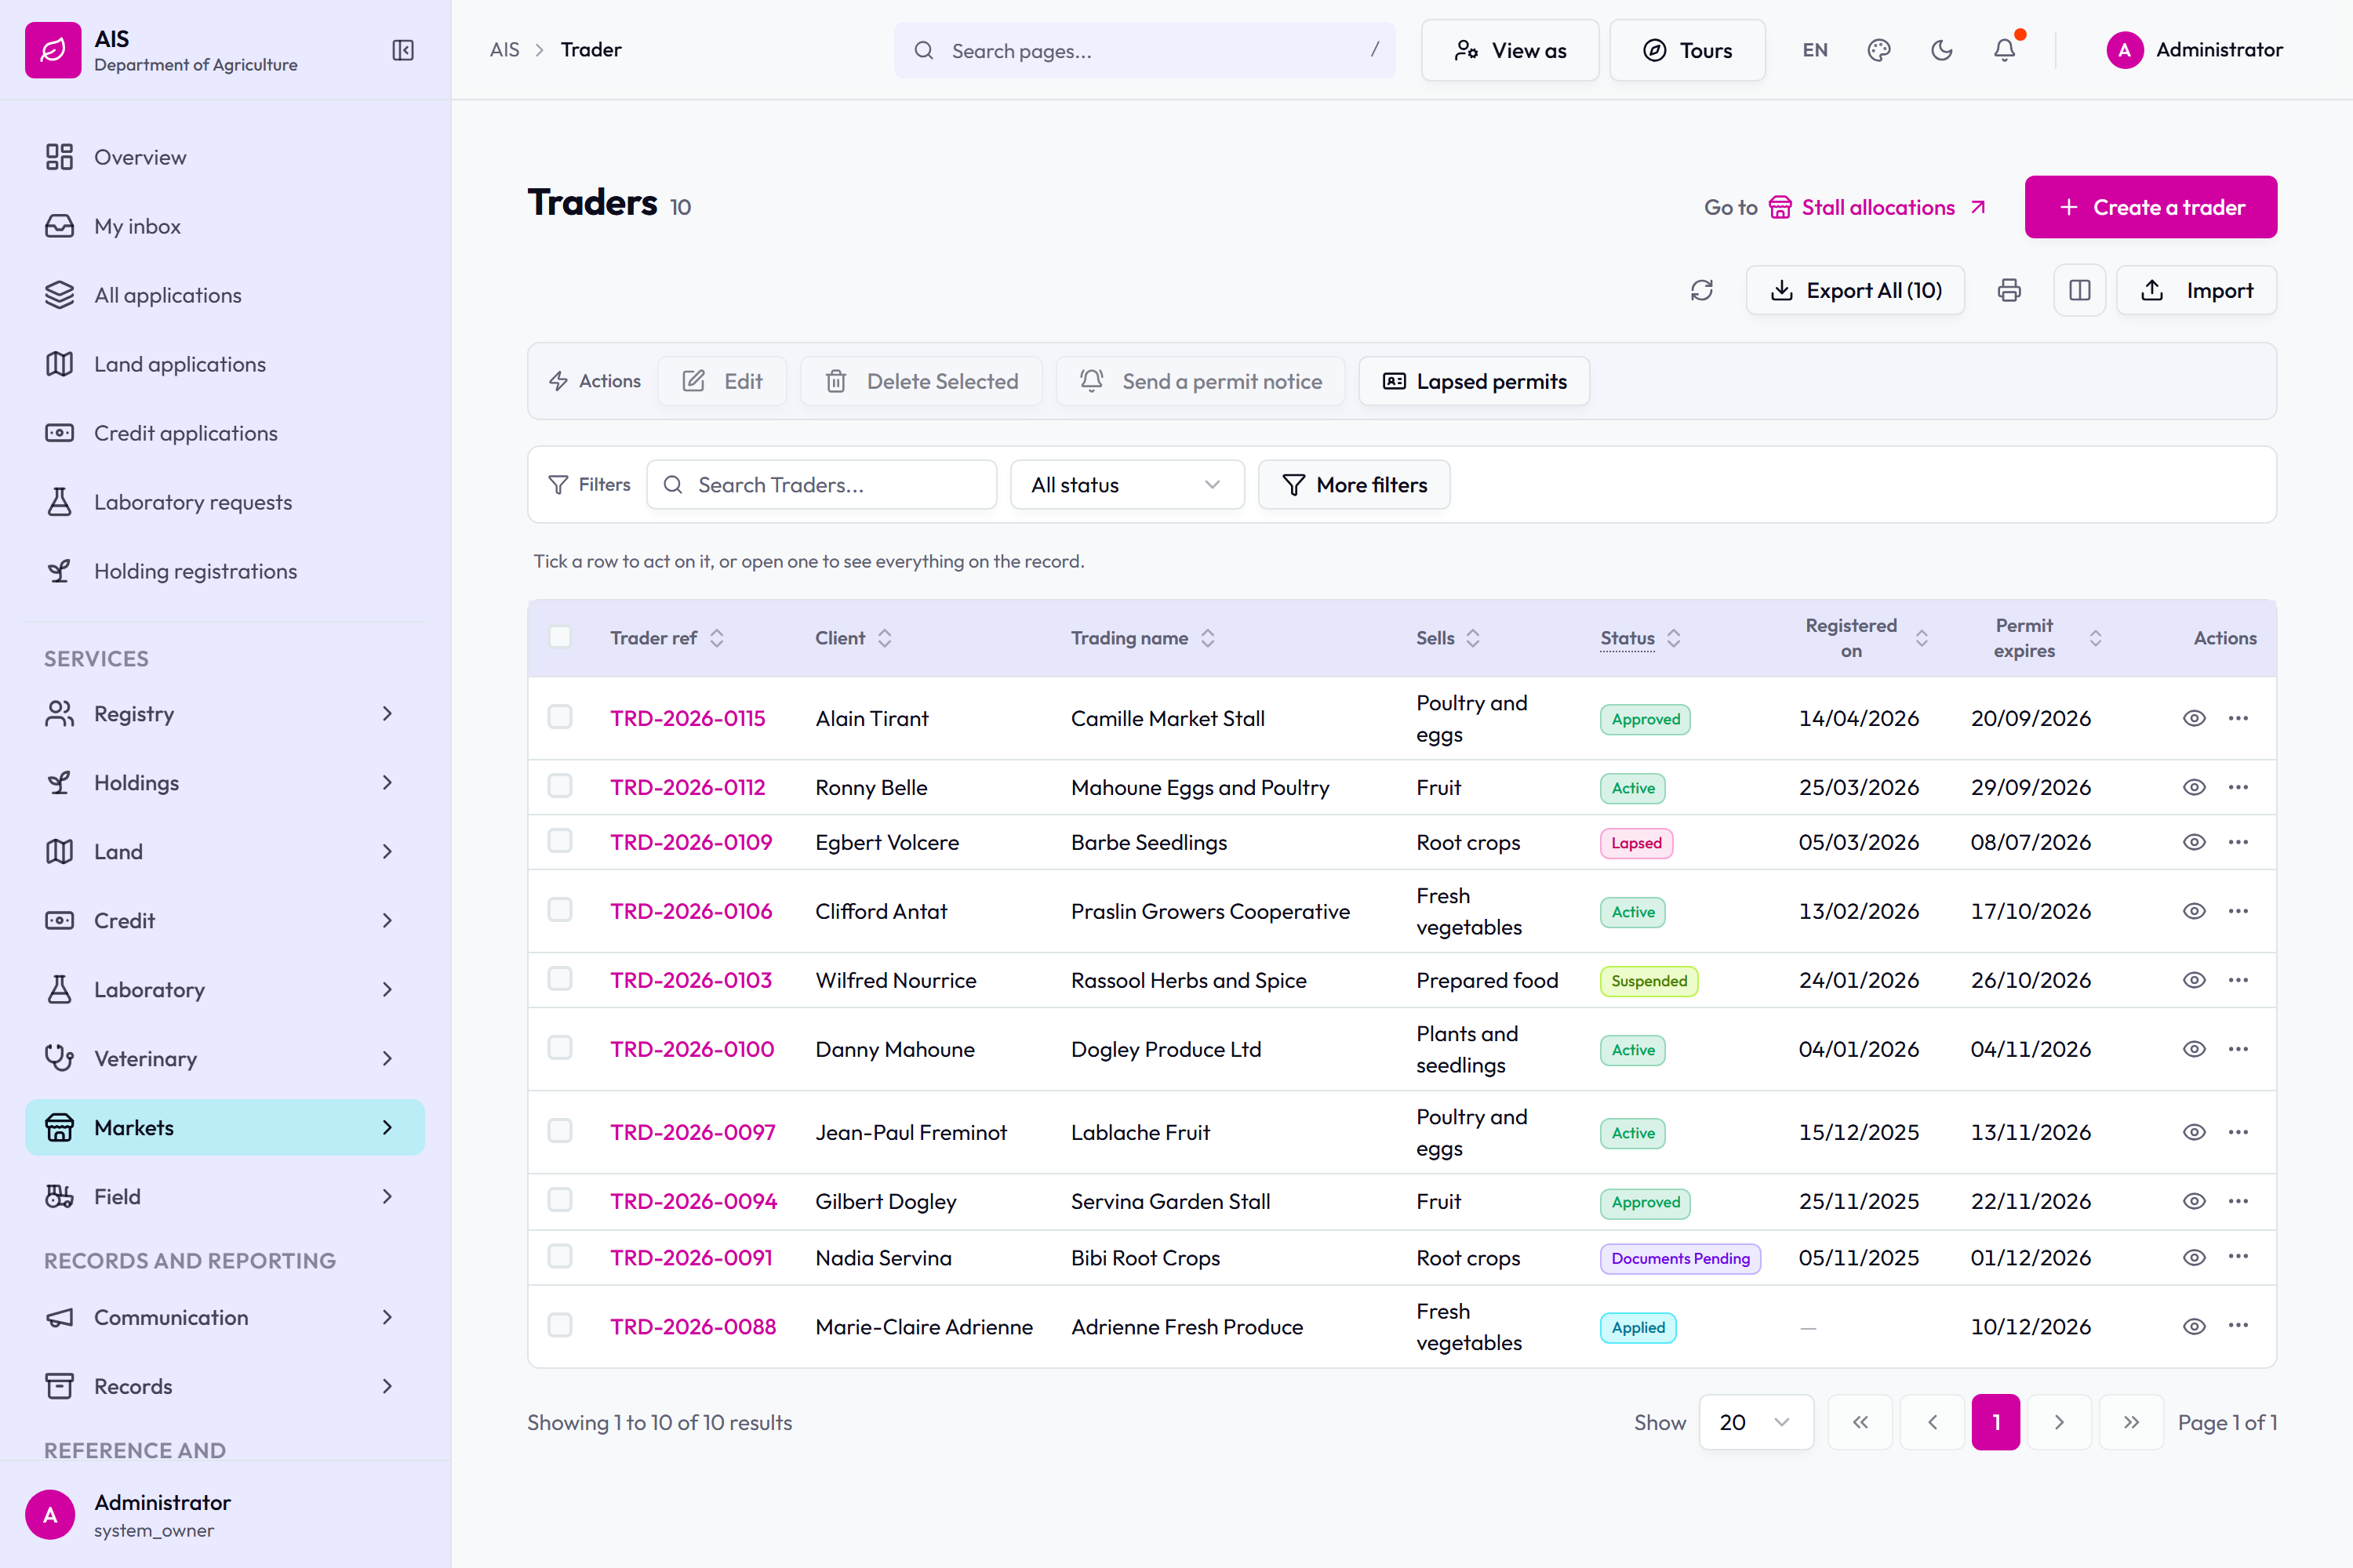Expand the Laboratory menu
The image size is (2353, 1568).
tap(225, 990)
